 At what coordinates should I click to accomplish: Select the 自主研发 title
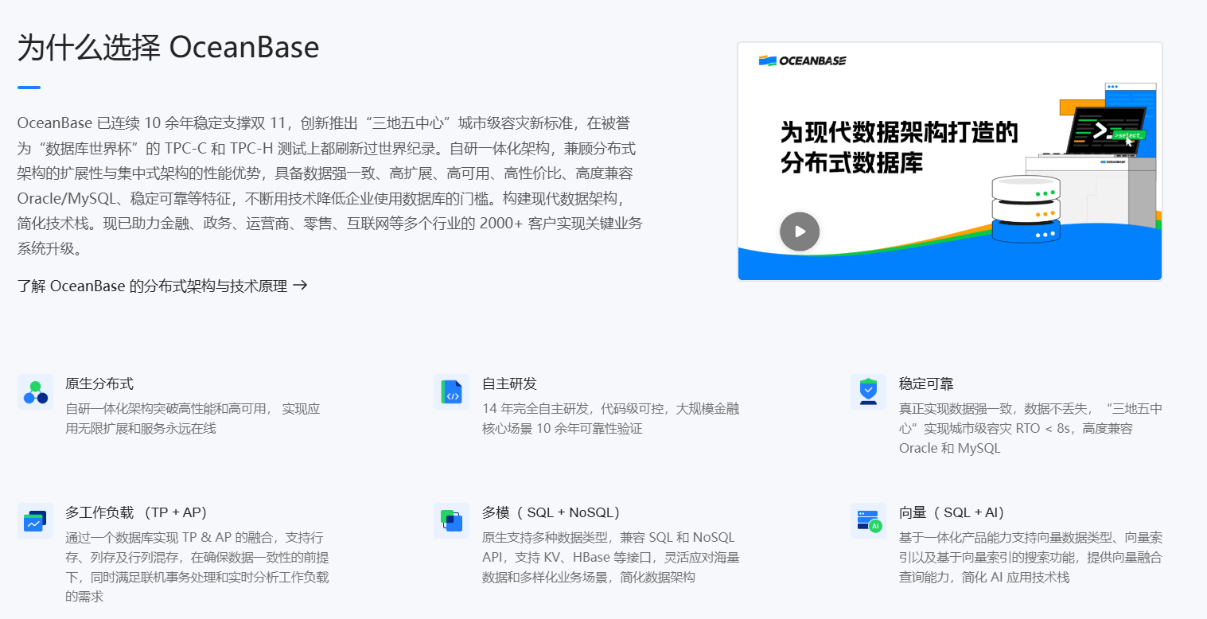[509, 384]
